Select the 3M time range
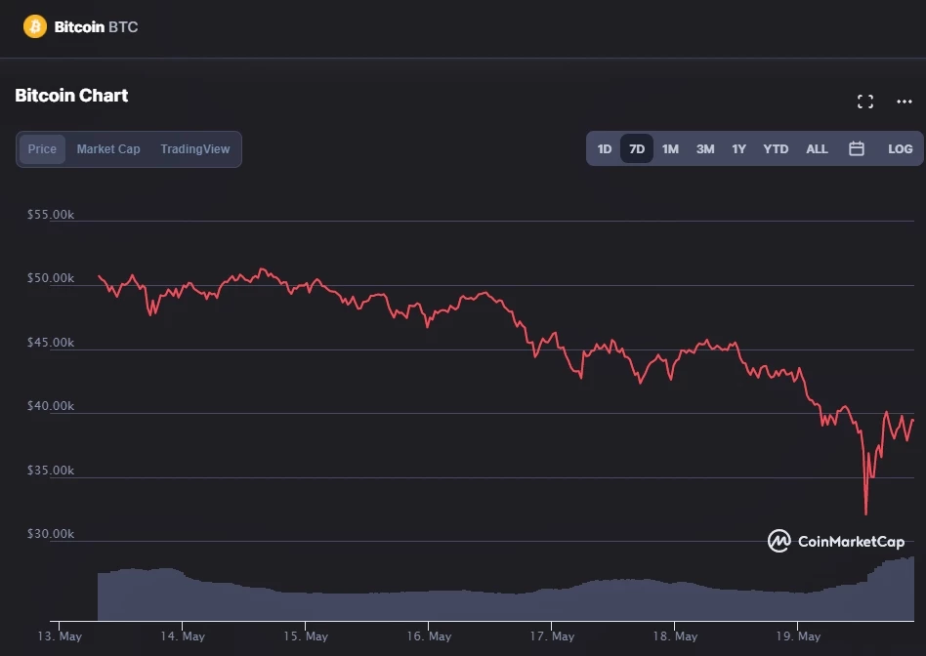 705,149
